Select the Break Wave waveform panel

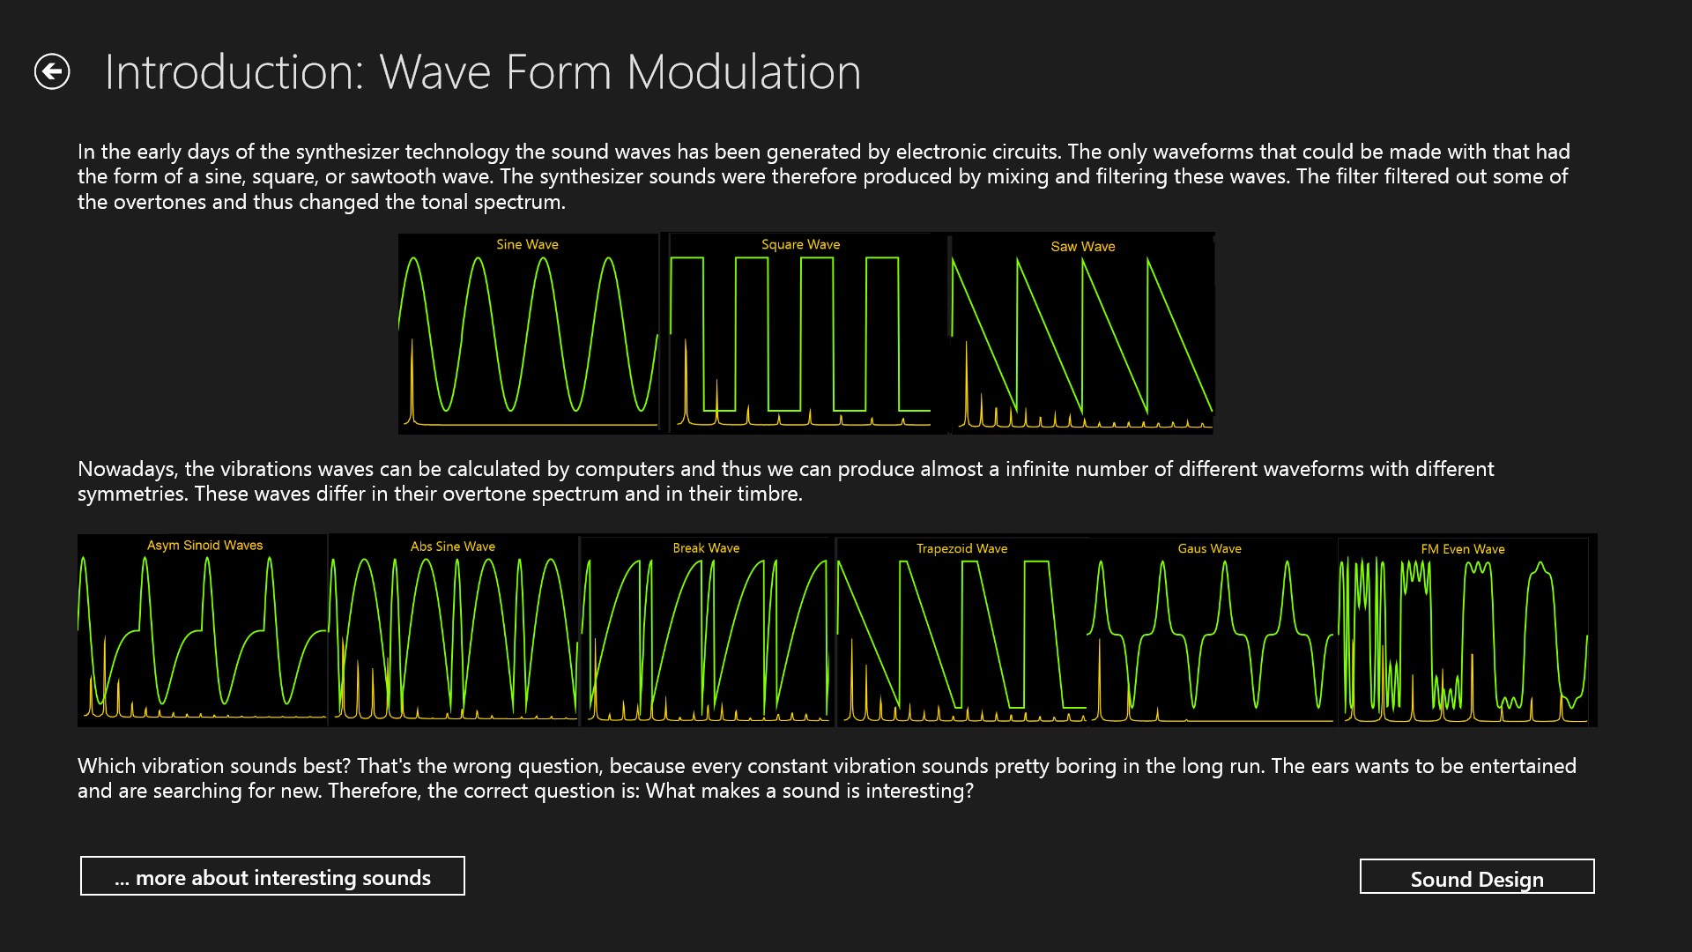tap(705, 630)
